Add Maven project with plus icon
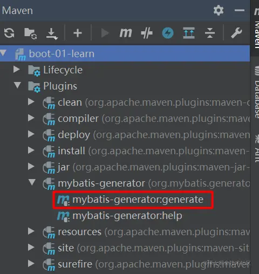The width and height of the screenshot is (259, 274). [78, 33]
